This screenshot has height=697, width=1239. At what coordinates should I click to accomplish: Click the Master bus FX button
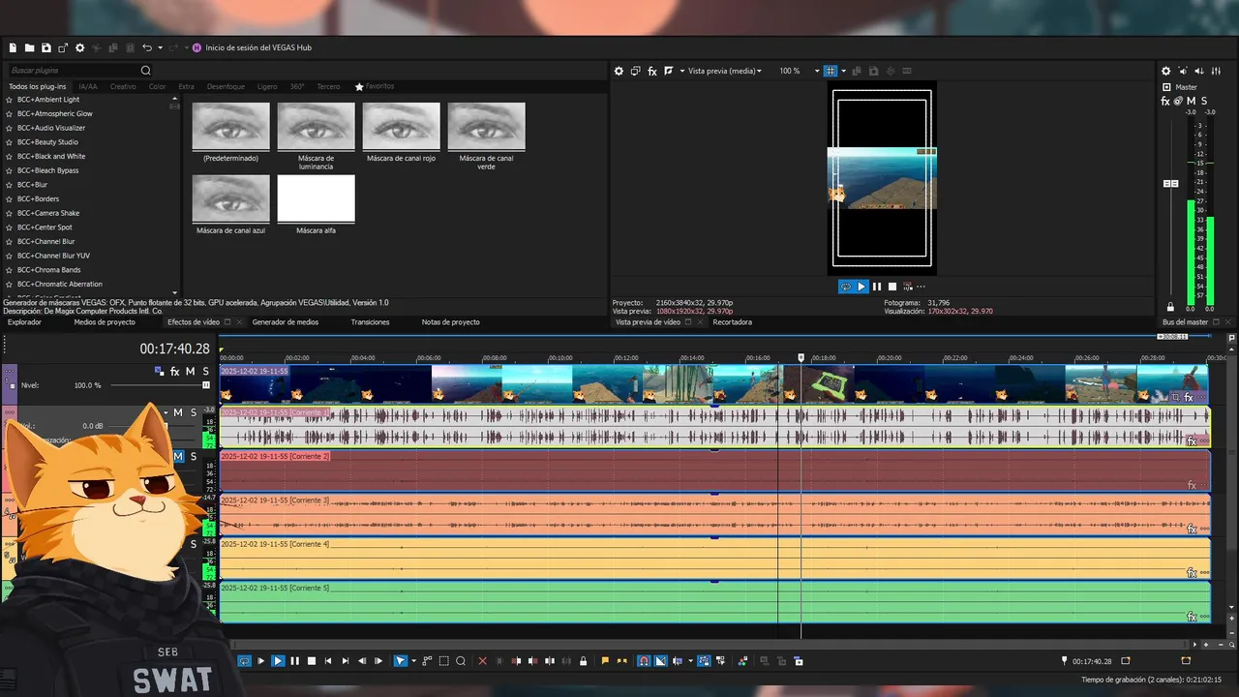(1165, 101)
